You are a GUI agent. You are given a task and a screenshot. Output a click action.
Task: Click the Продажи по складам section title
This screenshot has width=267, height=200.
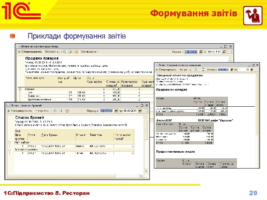[x=172, y=90]
